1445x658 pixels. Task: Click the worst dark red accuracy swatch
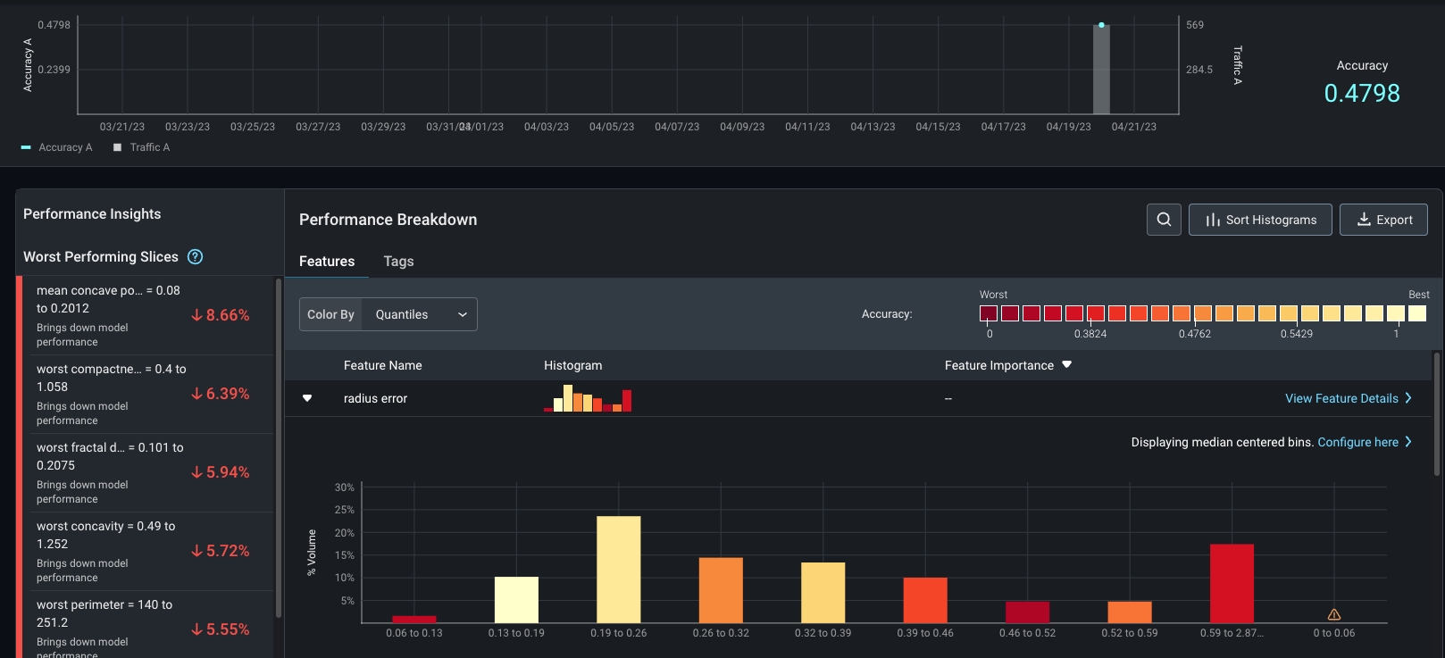click(989, 313)
